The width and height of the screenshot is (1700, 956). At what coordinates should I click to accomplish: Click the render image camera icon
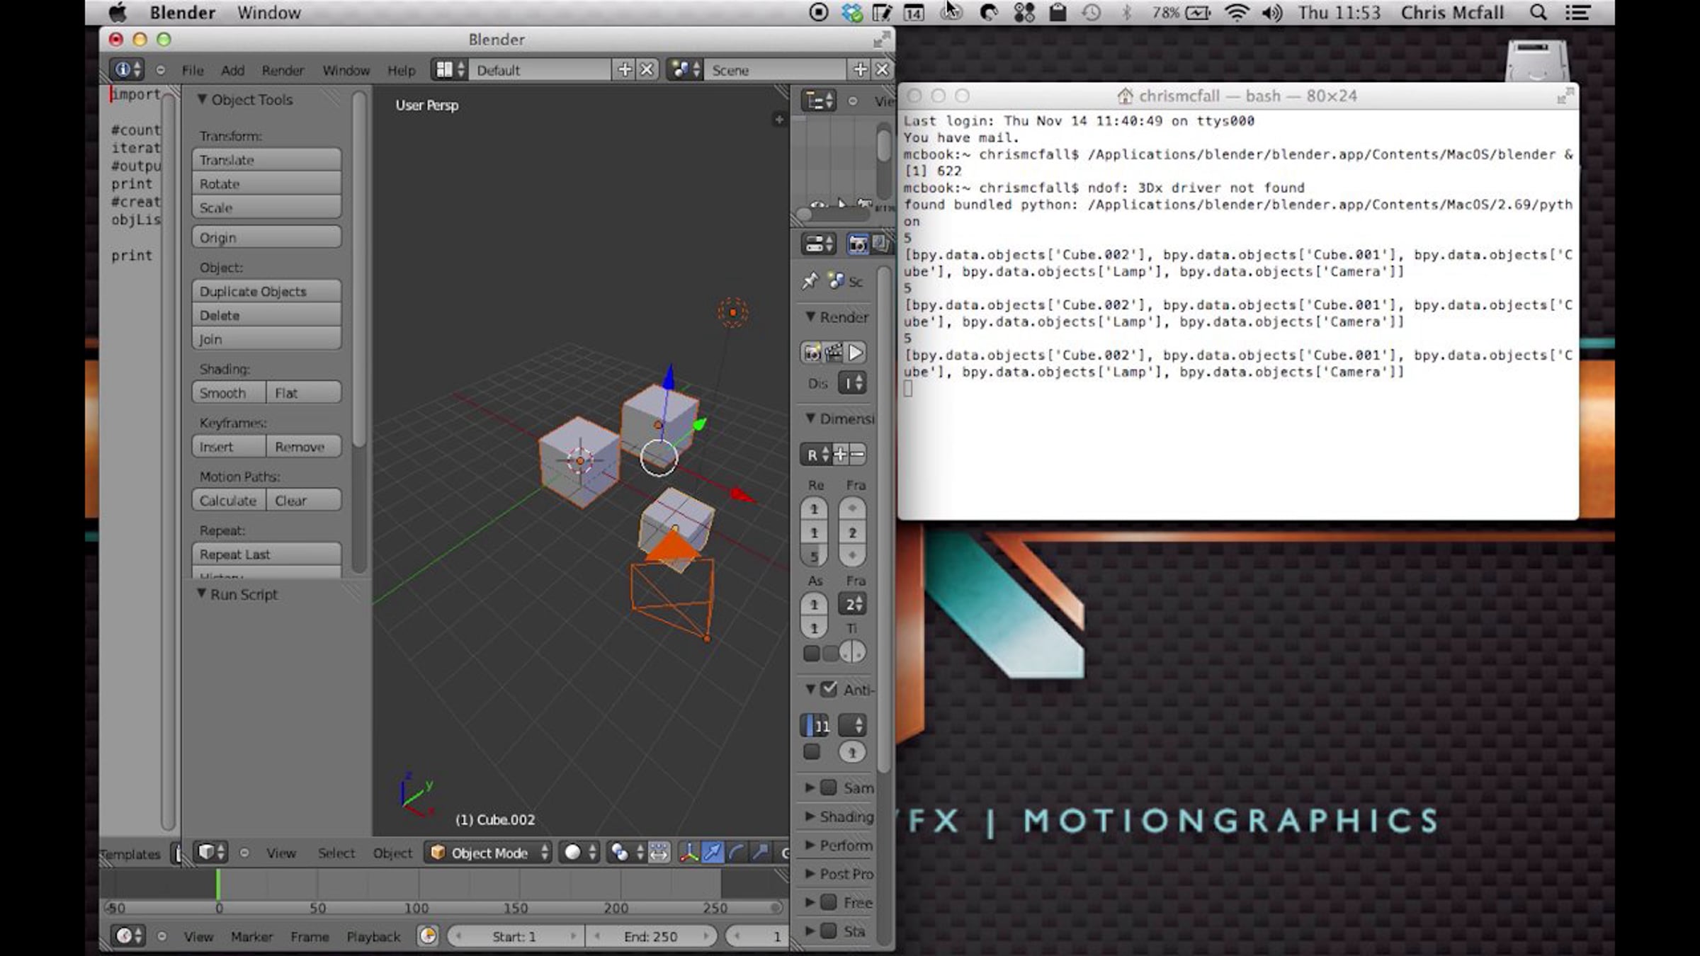[812, 353]
